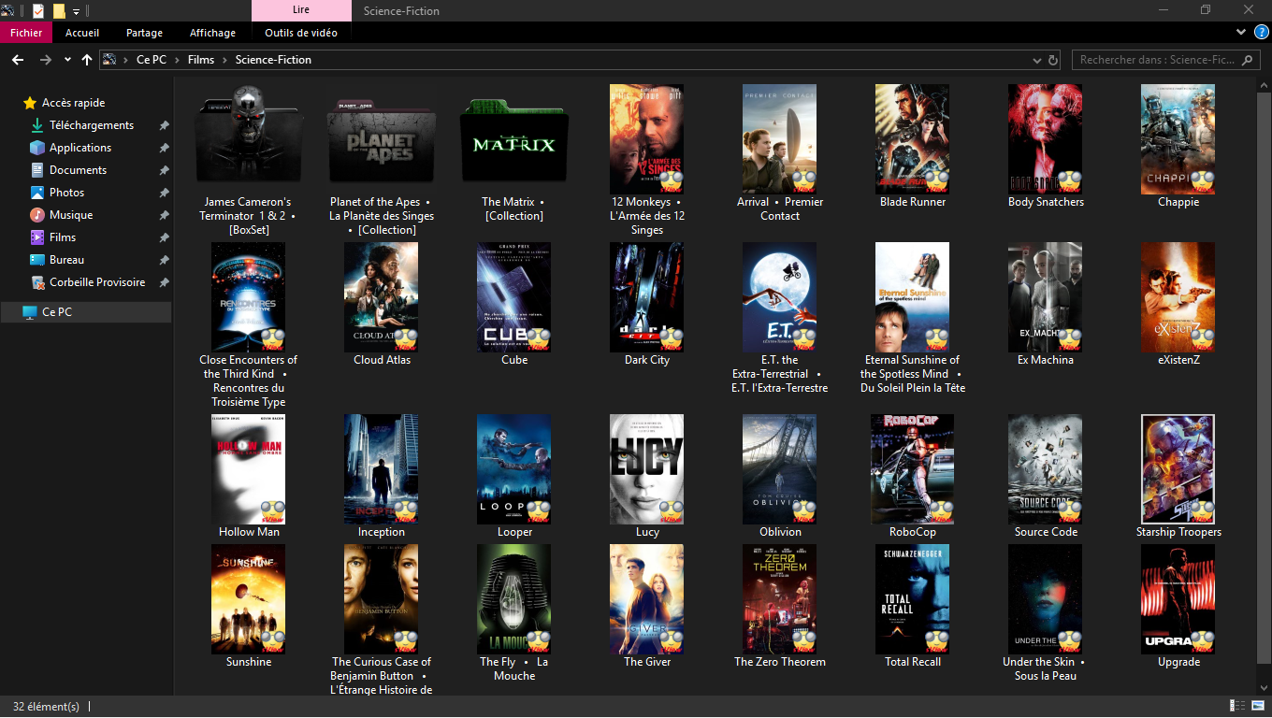Open Explorer help question mark

tap(1260, 32)
